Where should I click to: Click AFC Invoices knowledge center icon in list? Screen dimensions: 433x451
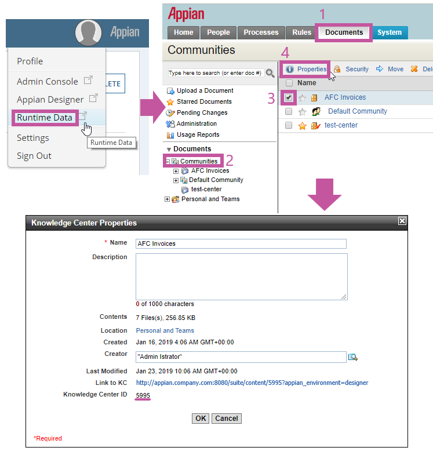[x=314, y=98]
